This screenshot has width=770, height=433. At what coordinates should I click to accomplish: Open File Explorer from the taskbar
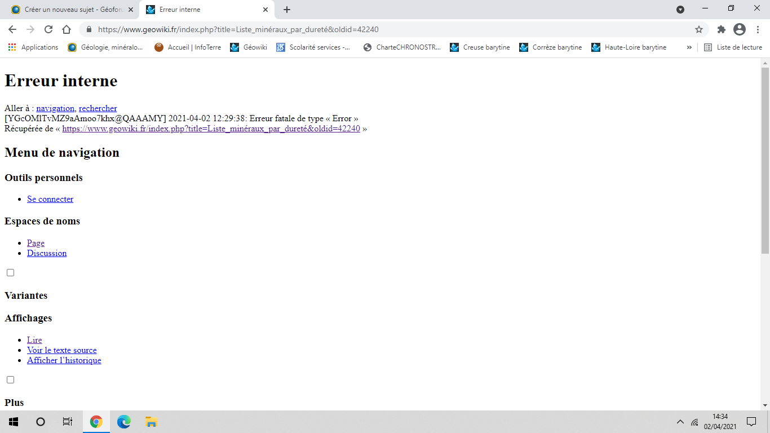(151, 422)
